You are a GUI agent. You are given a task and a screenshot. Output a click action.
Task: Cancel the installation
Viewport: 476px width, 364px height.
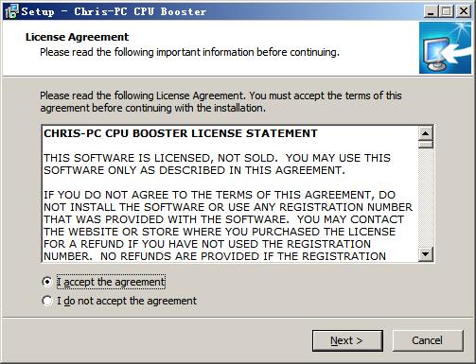[x=428, y=340]
